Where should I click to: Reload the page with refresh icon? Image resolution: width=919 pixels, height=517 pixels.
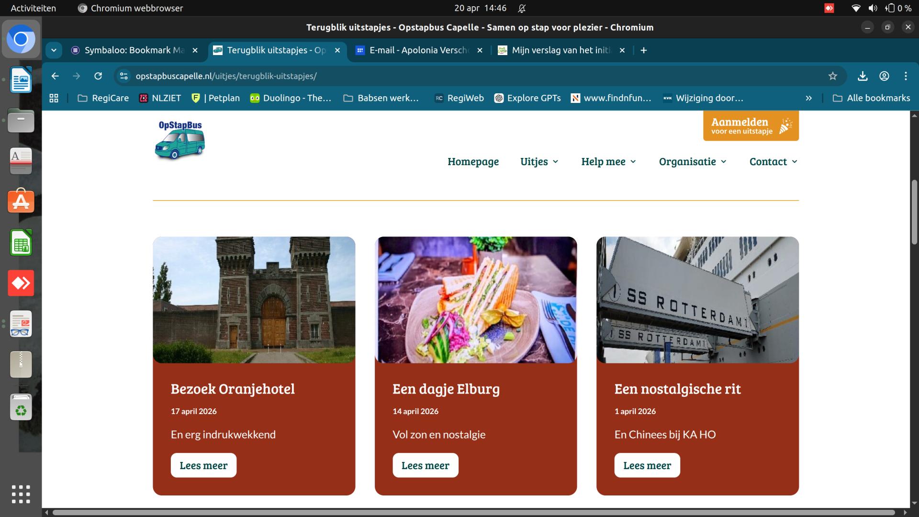pyautogui.click(x=98, y=76)
